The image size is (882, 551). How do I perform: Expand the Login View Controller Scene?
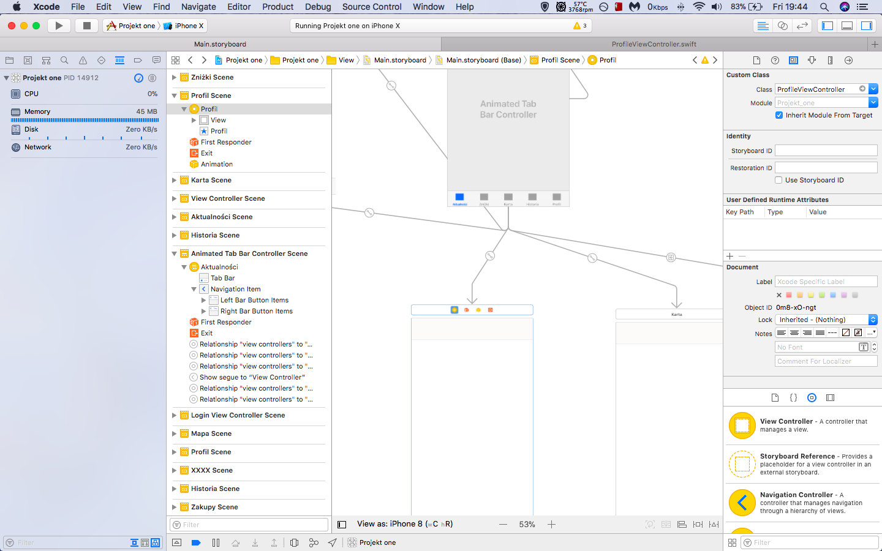[x=175, y=415]
